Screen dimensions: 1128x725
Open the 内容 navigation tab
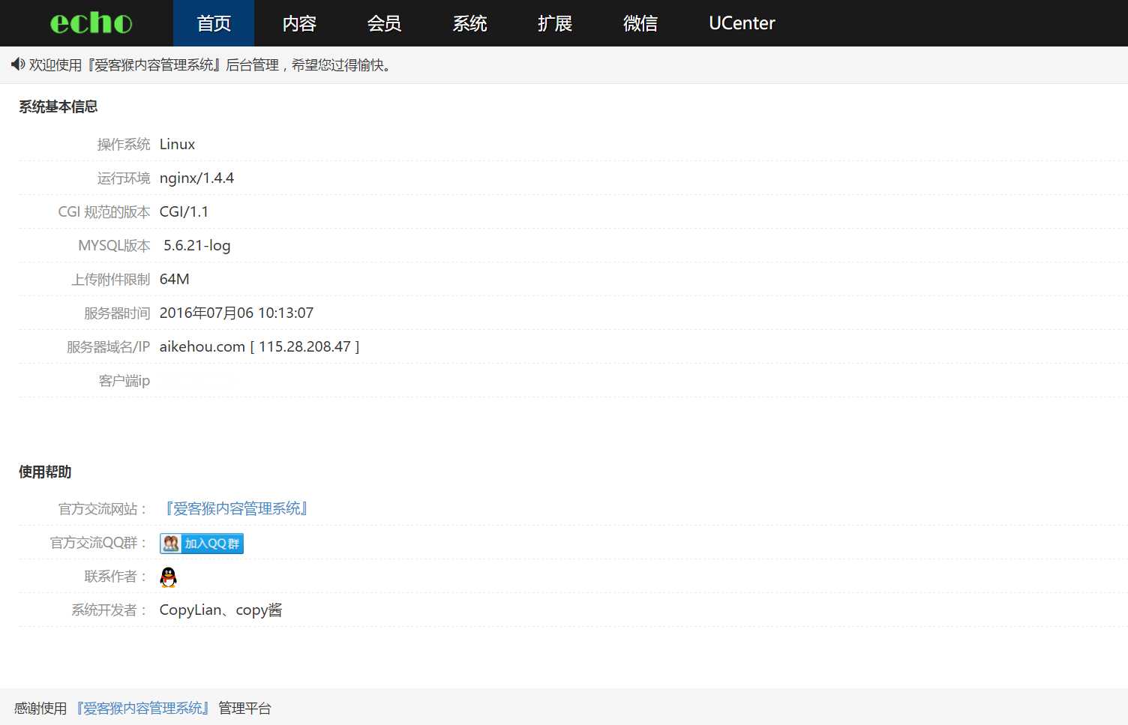pyautogui.click(x=299, y=23)
